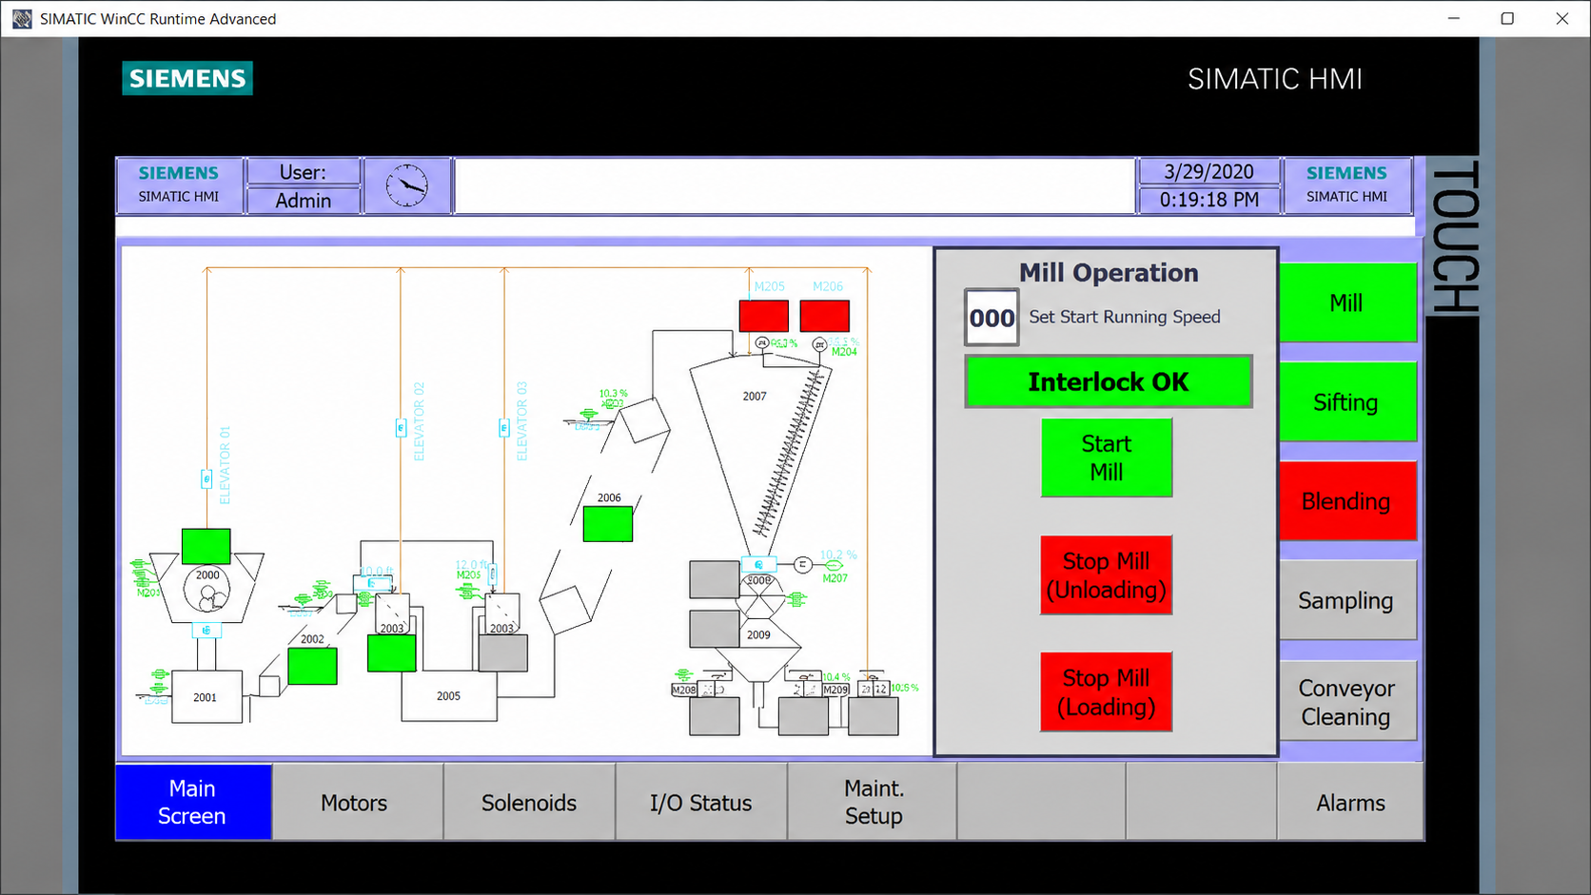This screenshot has height=895, width=1591.
Task: Click the 0:19:18 PM time display
Action: pos(1208,200)
